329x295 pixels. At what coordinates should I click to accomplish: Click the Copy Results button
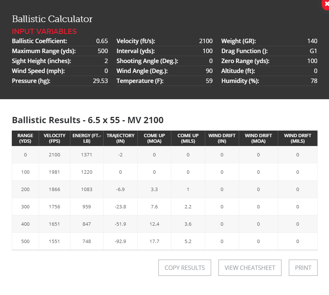(x=185, y=268)
